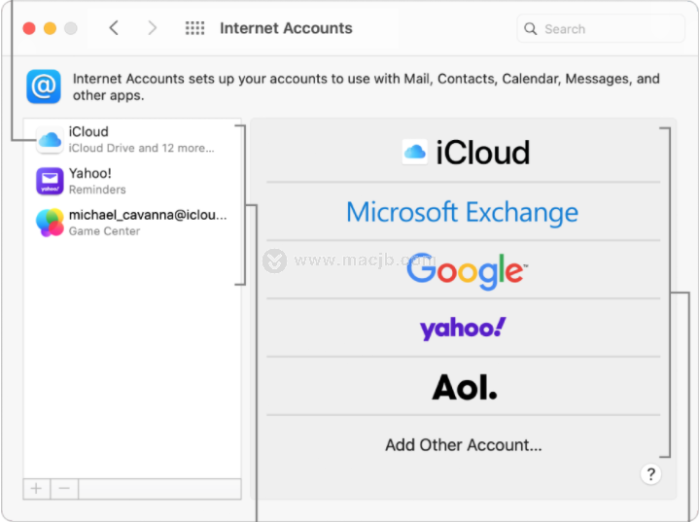Minimize the window with the yellow button
Screen dimensions: 699x522
(50, 28)
